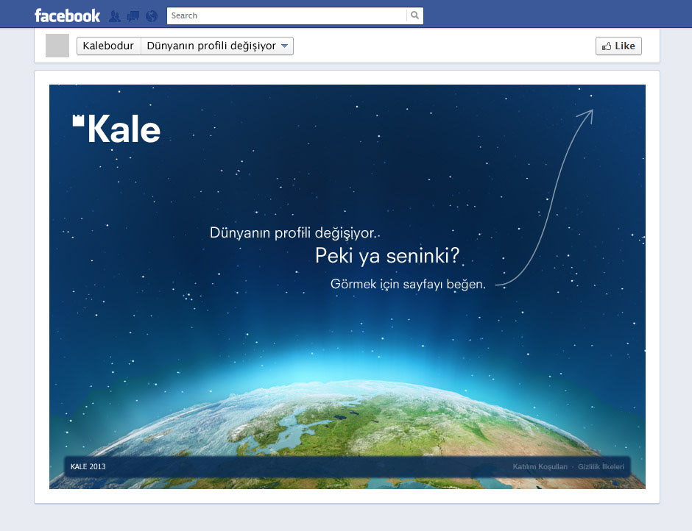The image size is (692, 531).
Task: Open the Kalebodur page button
Action: point(108,46)
